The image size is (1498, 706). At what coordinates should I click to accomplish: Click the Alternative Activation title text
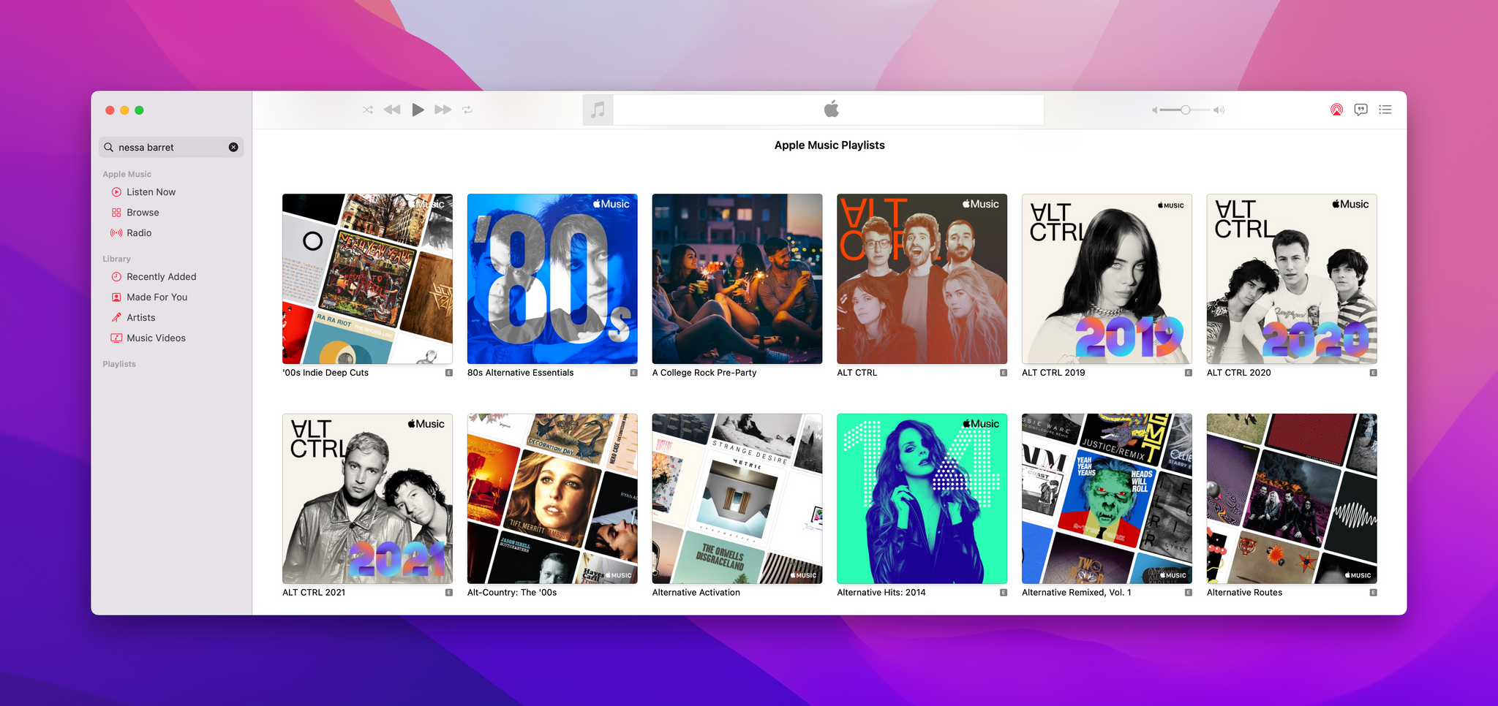(x=696, y=593)
